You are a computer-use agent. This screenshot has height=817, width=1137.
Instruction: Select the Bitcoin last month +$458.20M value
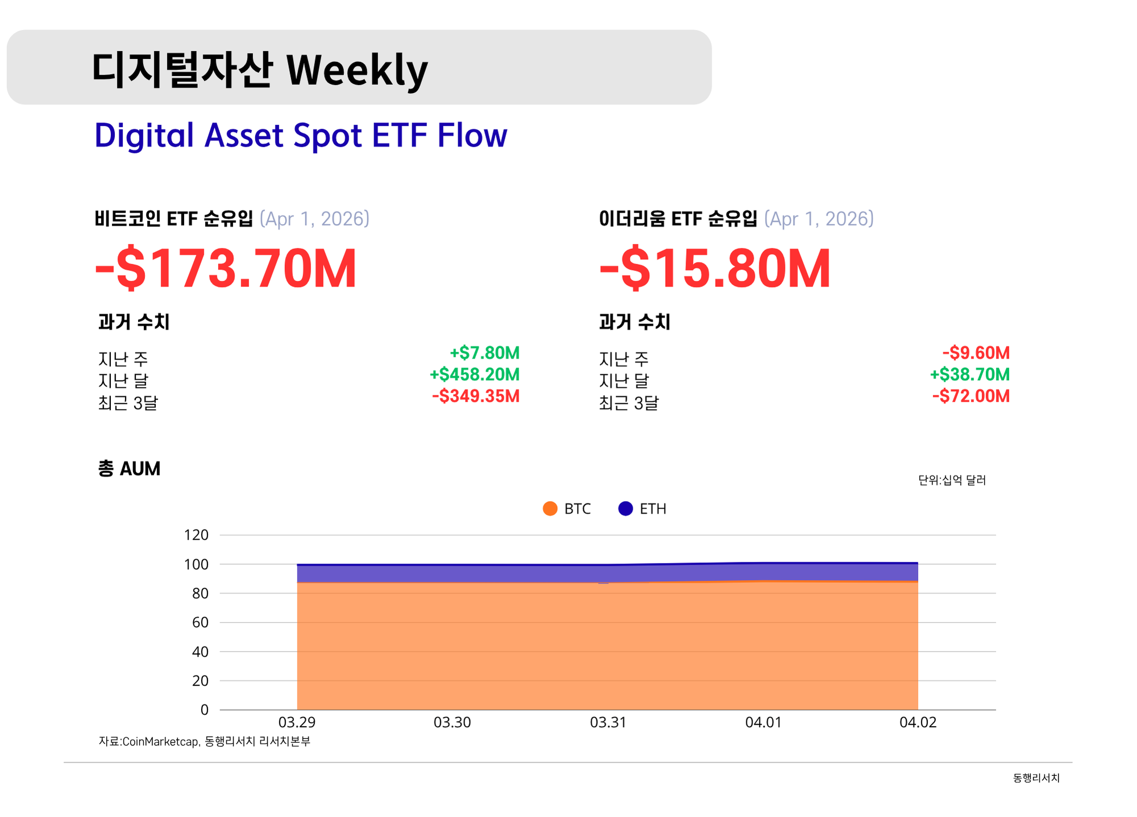(x=474, y=374)
